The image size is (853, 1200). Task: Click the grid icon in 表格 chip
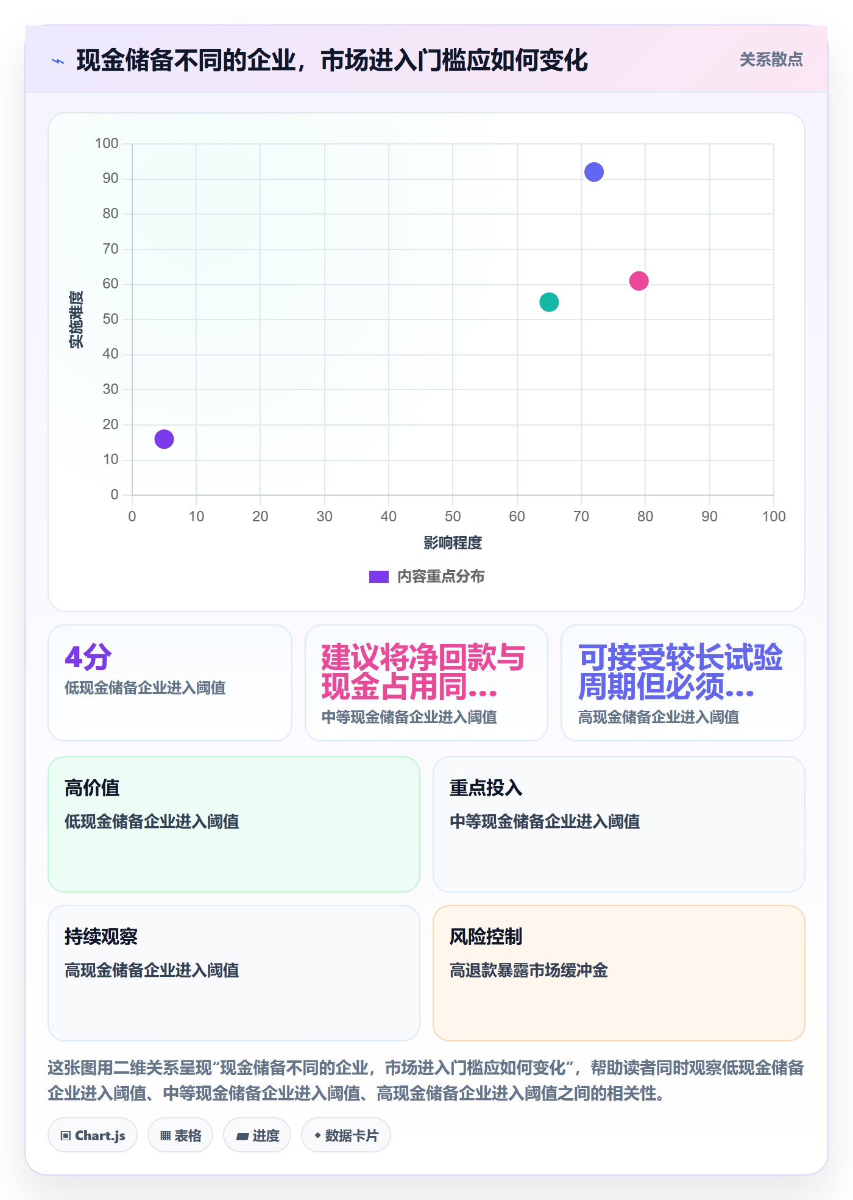[166, 1136]
